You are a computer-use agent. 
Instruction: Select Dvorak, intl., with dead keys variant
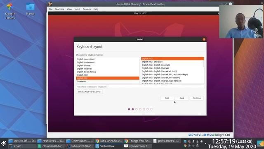click(x=172, y=74)
